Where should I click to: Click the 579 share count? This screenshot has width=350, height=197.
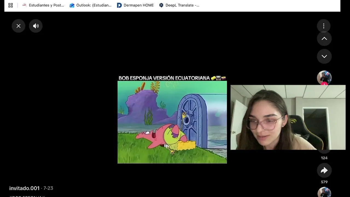coord(324,182)
